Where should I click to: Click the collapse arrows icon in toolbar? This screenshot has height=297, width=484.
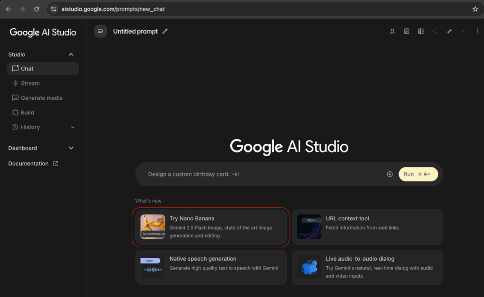pos(449,31)
